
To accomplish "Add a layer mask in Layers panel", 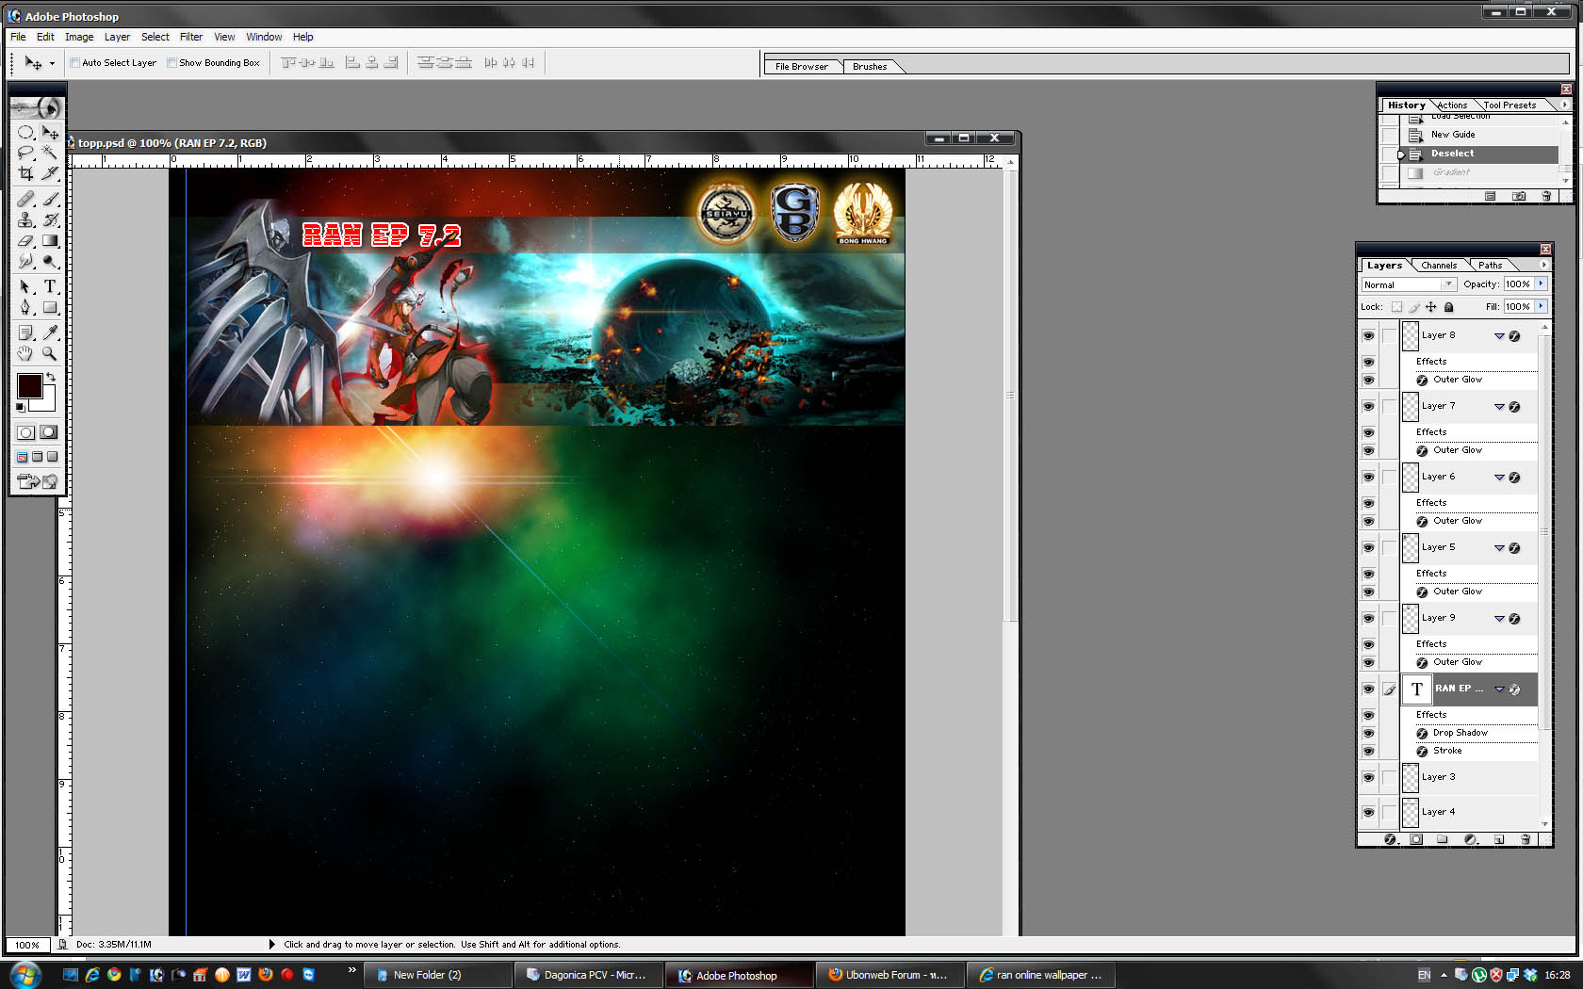I will pyautogui.click(x=1416, y=839).
